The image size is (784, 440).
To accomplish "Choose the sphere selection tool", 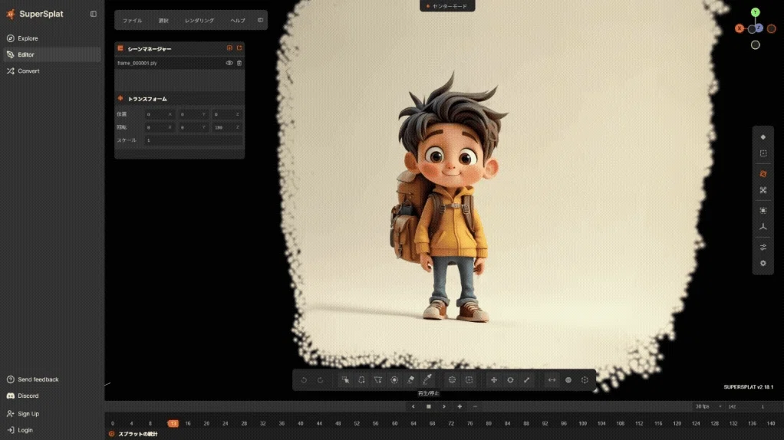I will coord(452,380).
